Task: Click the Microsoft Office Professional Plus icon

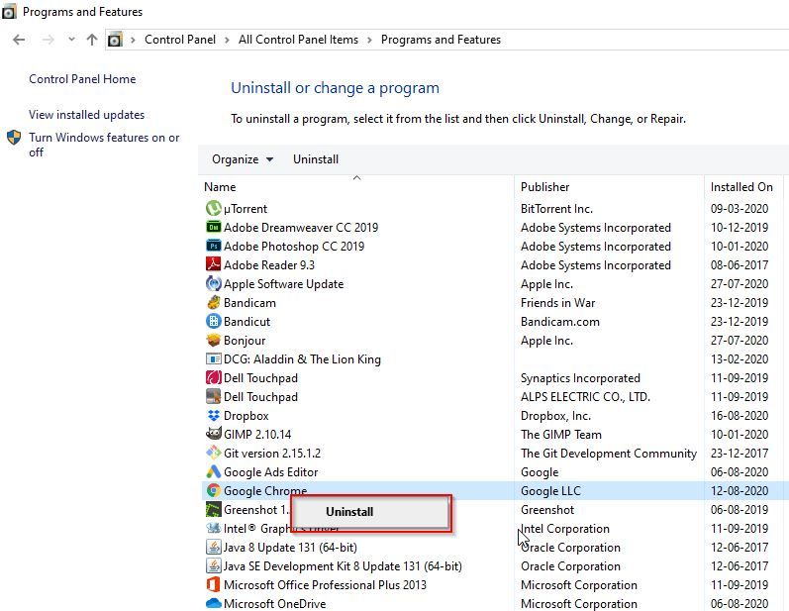Action: click(x=214, y=584)
